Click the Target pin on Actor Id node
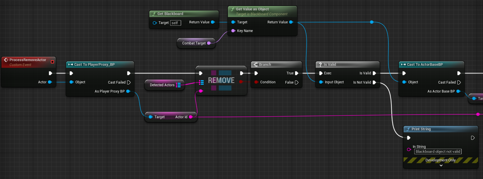This screenshot has width=483, height=179. pyautogui.click(x=151, y=117)
